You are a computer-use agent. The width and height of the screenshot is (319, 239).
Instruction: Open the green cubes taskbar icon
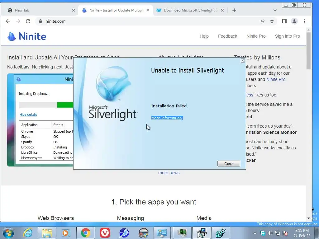click(221, 233)
